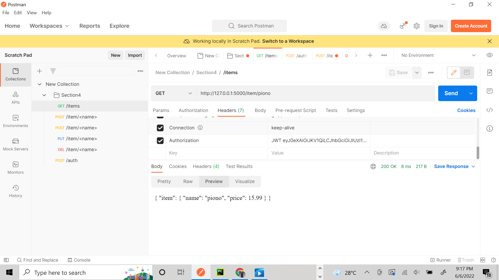499x280 pixels.
Task: Open the request info icon
Action: click(x=490, y=129)
